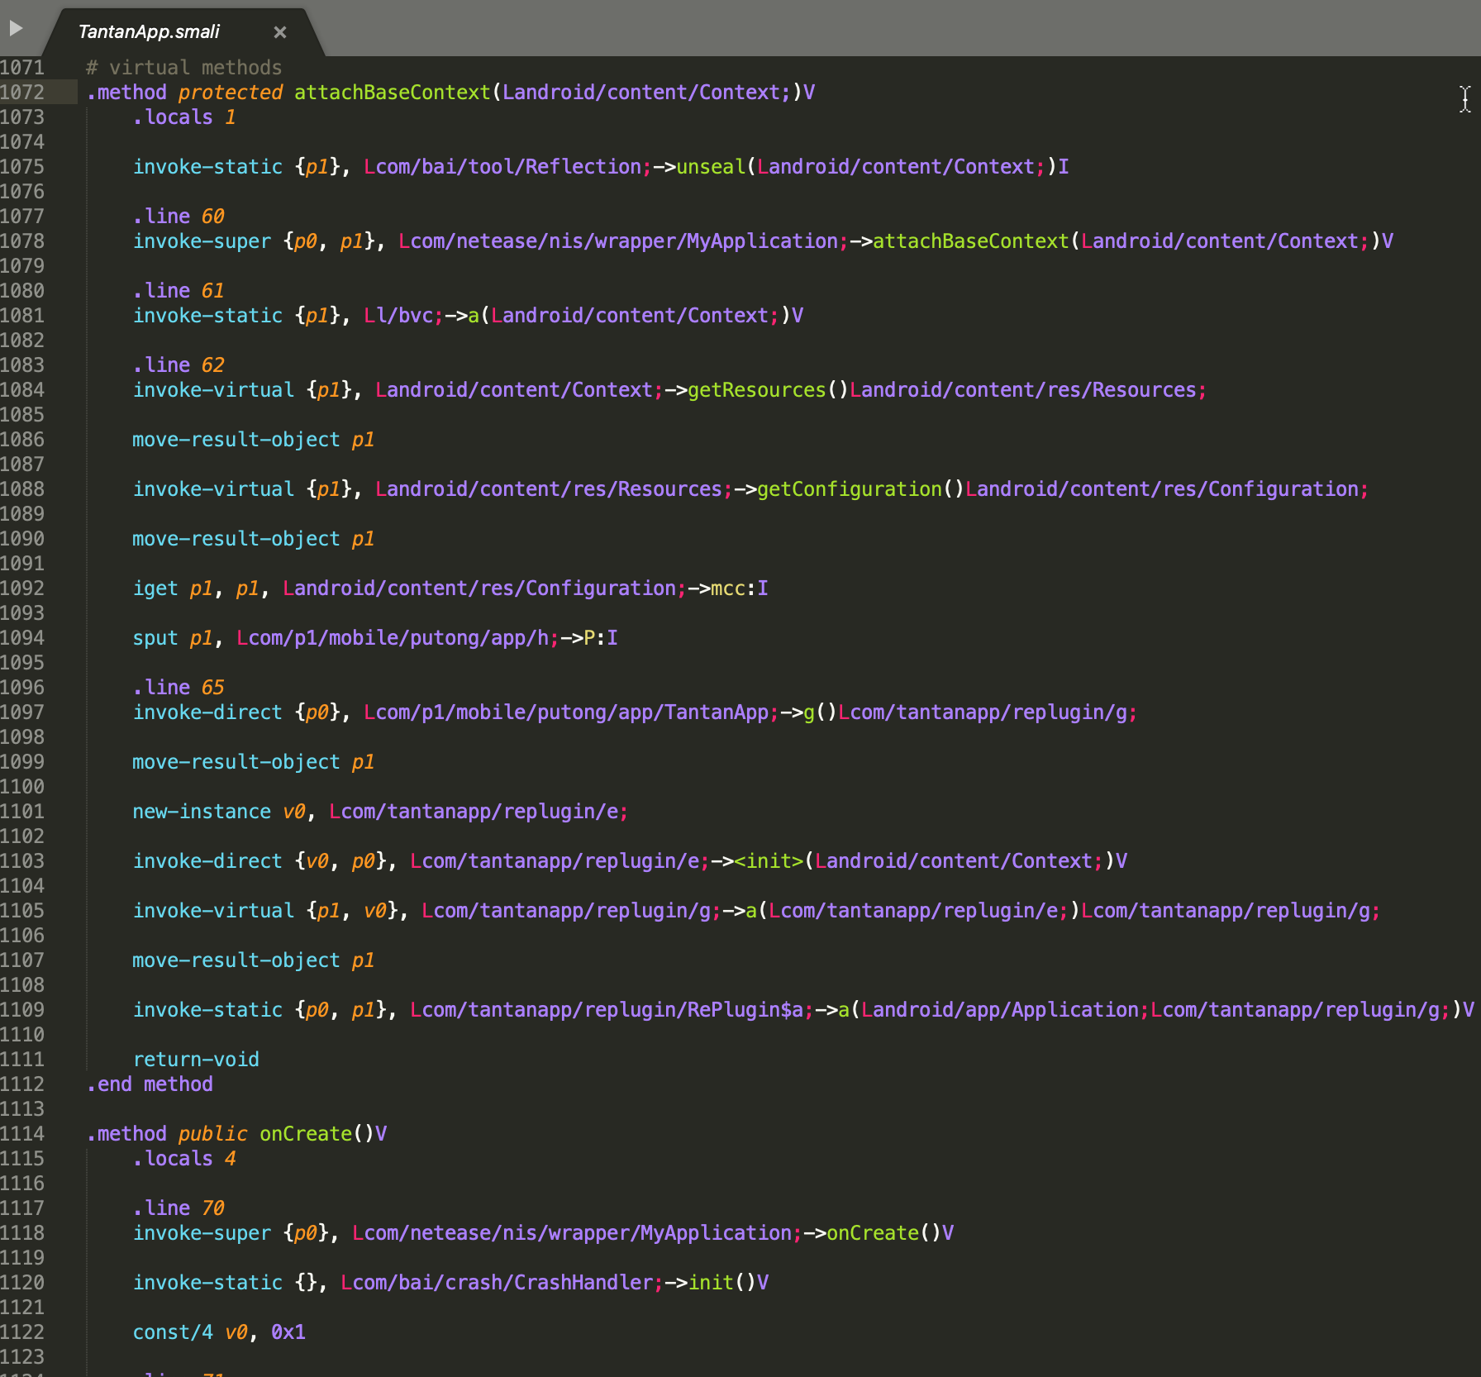Click 'new-instance' instruction on line 1101
Screen dimensions: 1481x1377
pyautogui.click(x=202, y=811)
